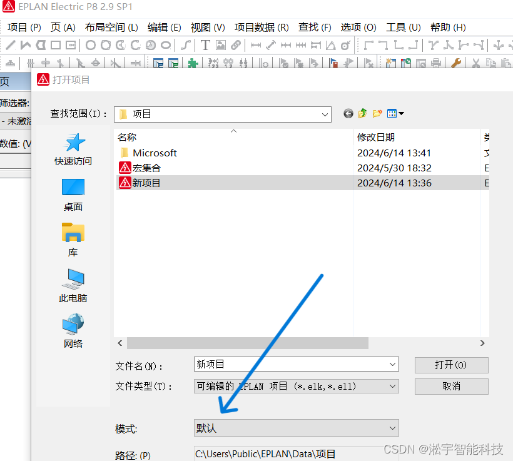Expand the 文件类型 dropdown
Screen dimensions: 513x461
coord(392,387)
